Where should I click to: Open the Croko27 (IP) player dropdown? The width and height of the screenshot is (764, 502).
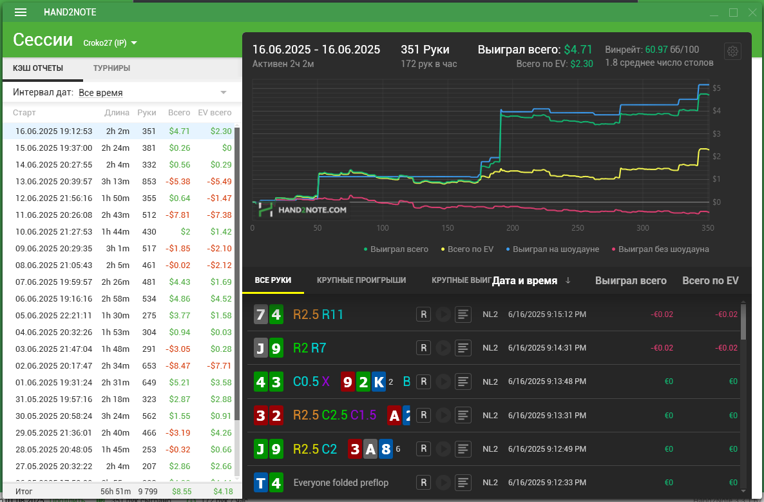click(110, 43)
